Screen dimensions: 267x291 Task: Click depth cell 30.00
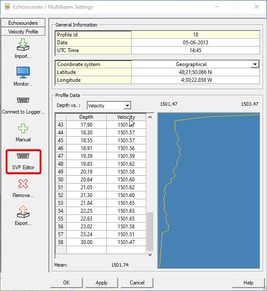click(x=86, y=242)
